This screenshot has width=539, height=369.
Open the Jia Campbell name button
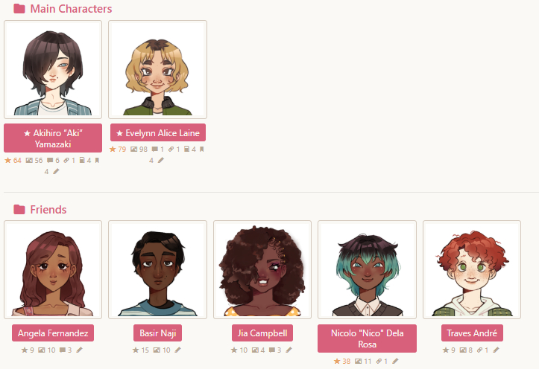(262, 333)
